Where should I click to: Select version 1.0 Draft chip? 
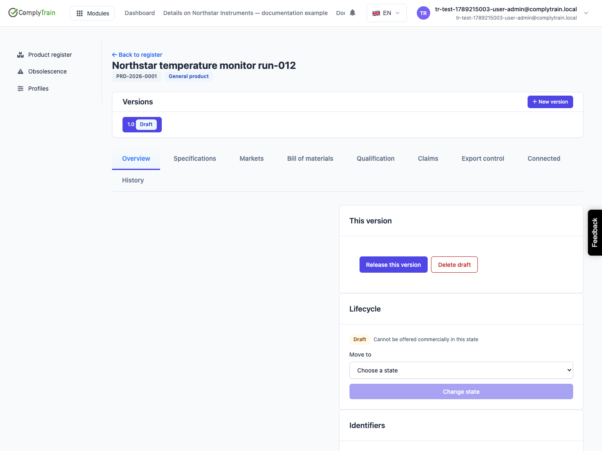[142, 124]
